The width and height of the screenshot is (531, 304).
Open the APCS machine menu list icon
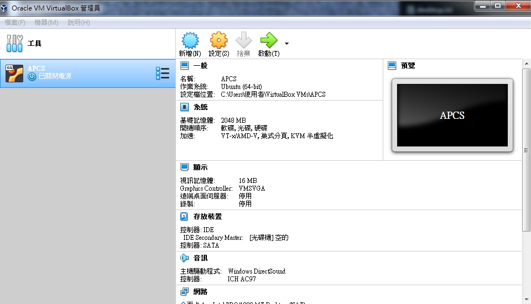(x=162, y=74)
